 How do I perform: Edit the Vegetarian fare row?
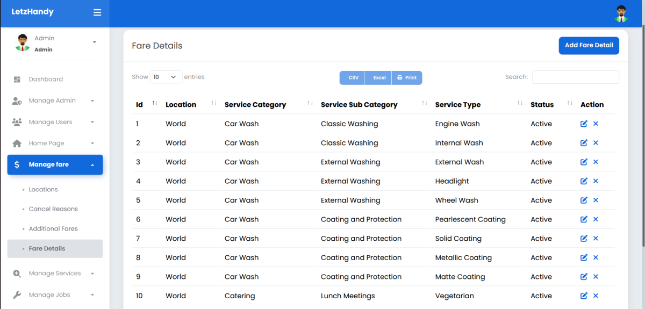(x=584, y=296)
